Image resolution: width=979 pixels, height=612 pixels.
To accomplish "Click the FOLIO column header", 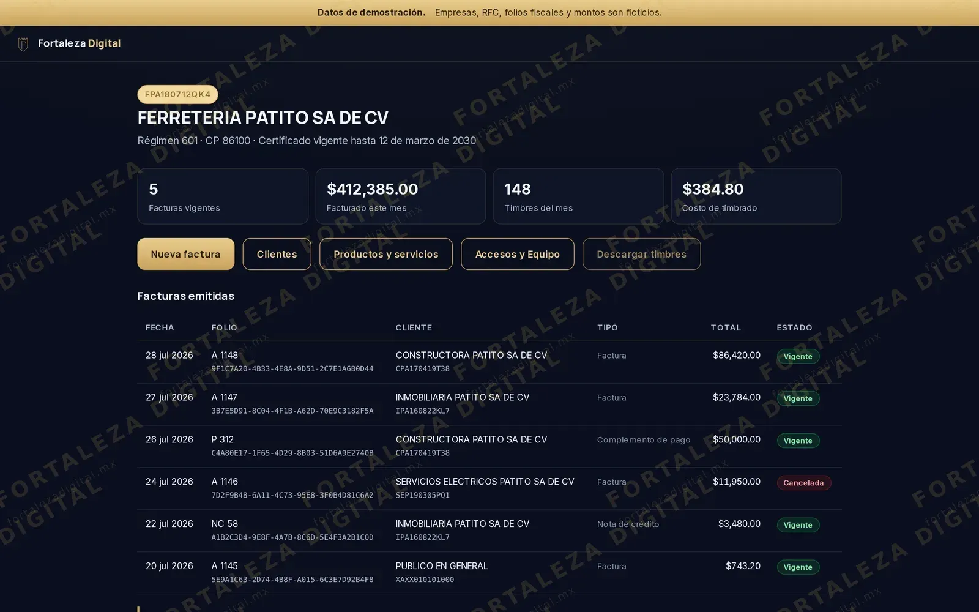I will (x=224, y=327).
